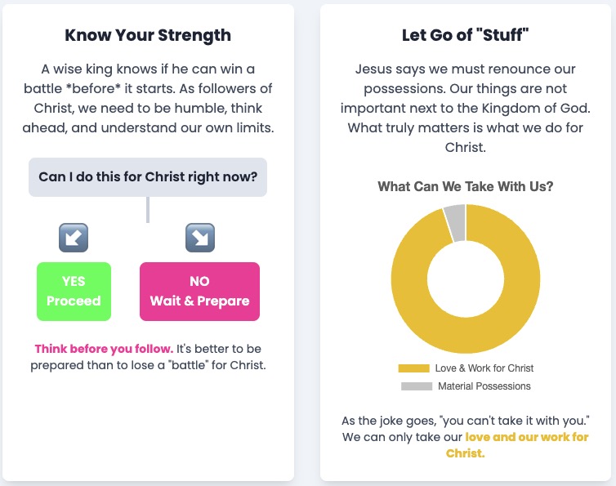Screen dimensions: 616x486
Task: Click the paragraph about a wise king
Action: point(148,98)
